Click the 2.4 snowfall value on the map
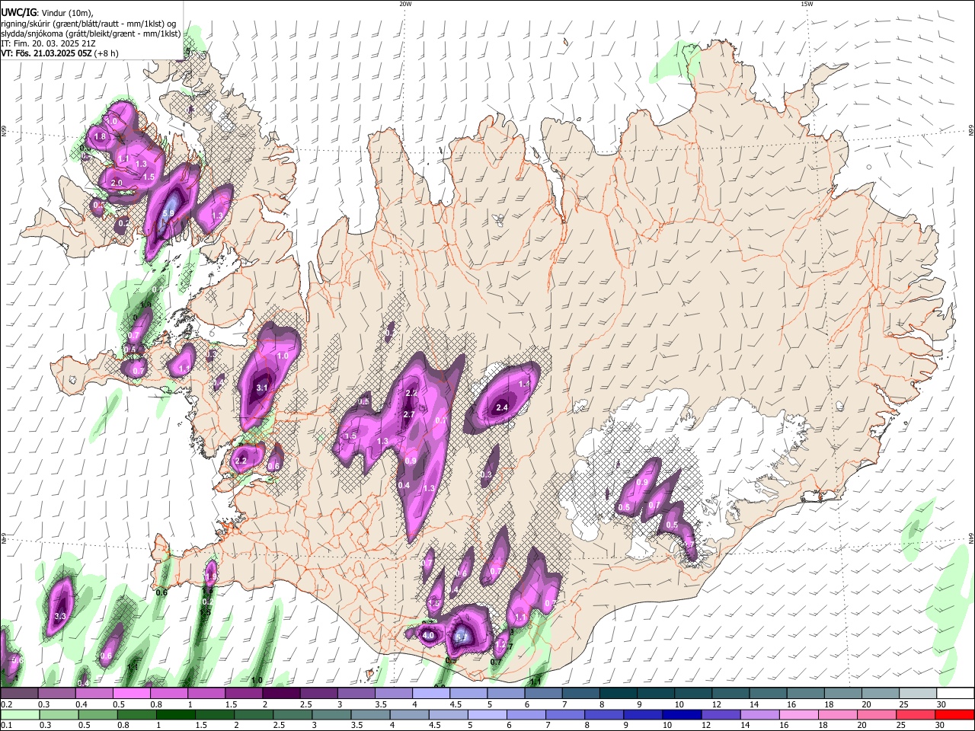 tap(501, 407)
